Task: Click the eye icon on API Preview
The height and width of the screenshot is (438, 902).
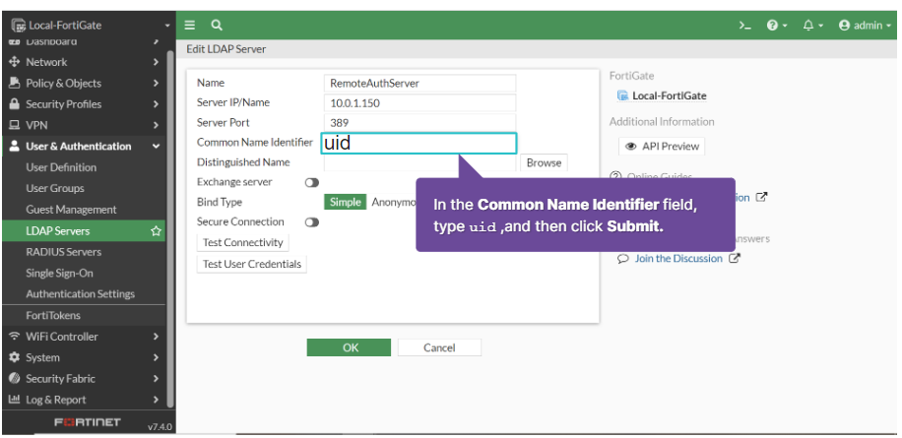Action: tap(631, 147)
